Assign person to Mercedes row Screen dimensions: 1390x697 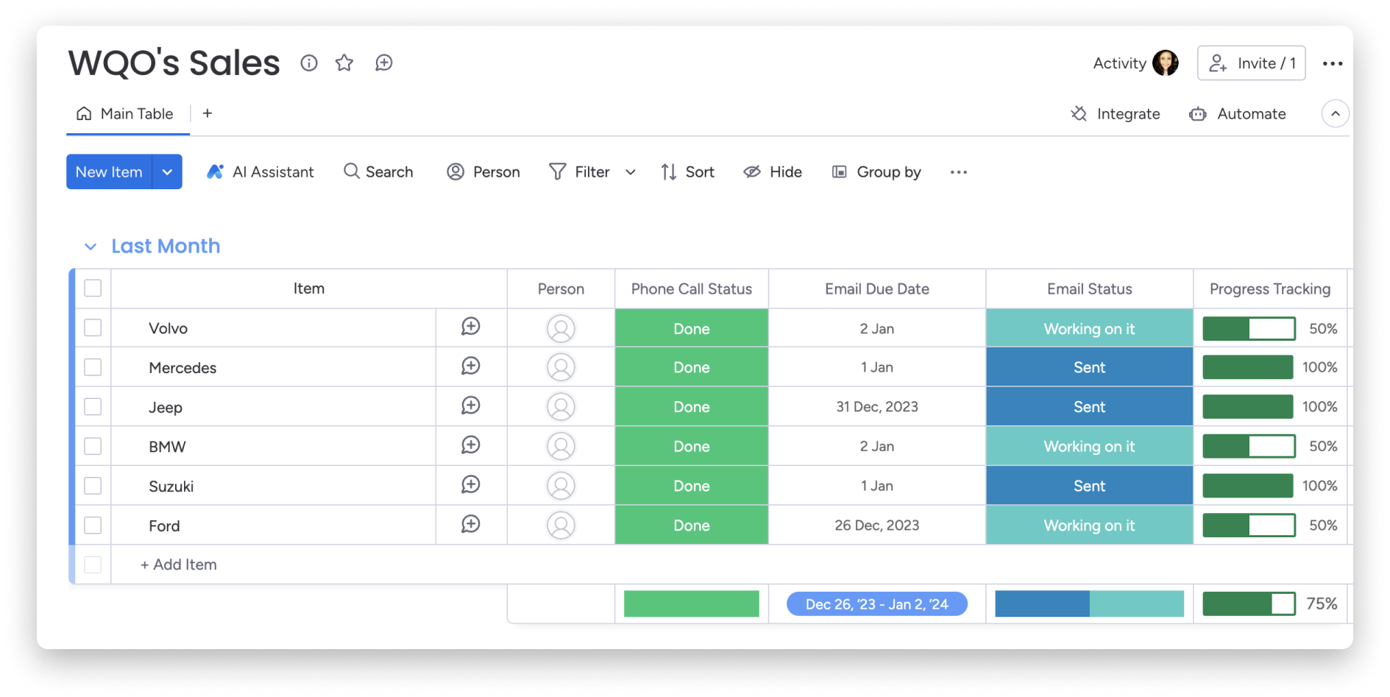tap(561, 367)
